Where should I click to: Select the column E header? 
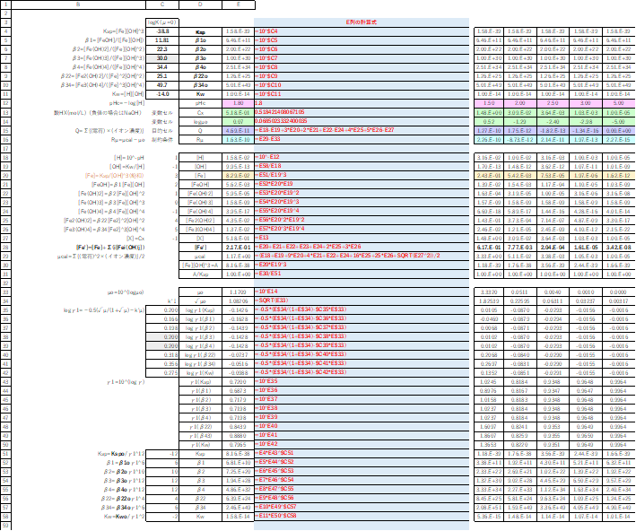point(239,4)
